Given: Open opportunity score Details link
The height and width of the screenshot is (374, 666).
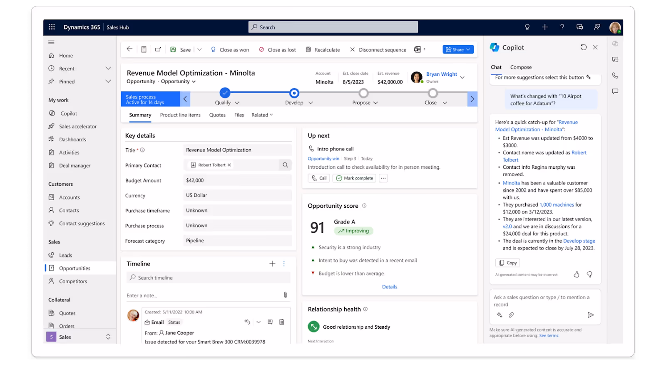Looking at the screenshot, I should [x=390, y=287].
